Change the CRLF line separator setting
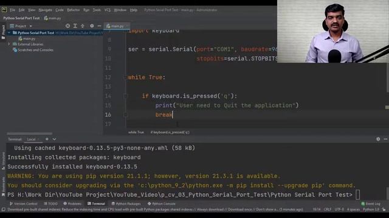The image size is (389, 218). 328,210
